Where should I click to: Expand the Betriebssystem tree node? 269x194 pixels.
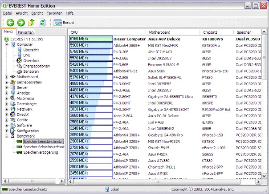tap(7, 82)
